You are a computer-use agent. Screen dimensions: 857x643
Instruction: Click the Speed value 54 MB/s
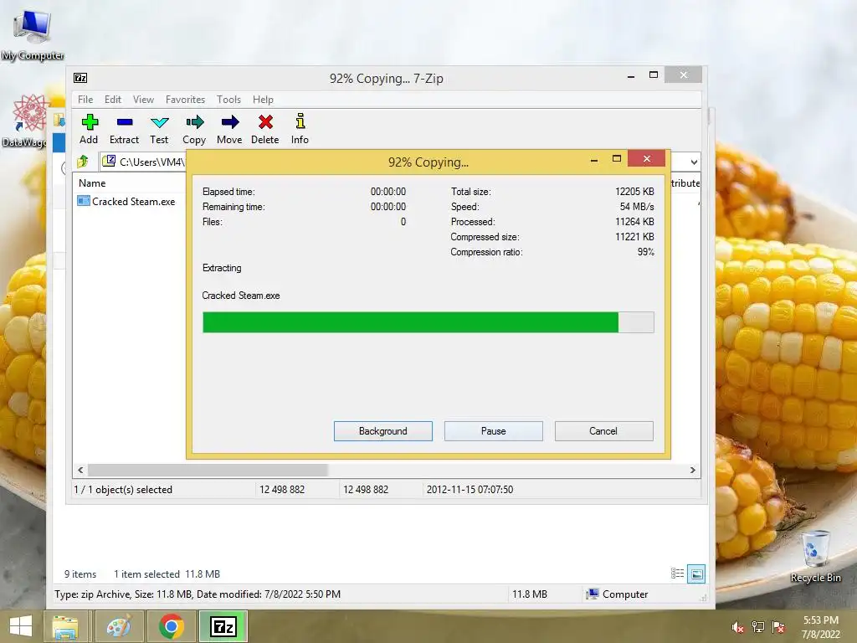pyautogui.click(x=637, y=207)
